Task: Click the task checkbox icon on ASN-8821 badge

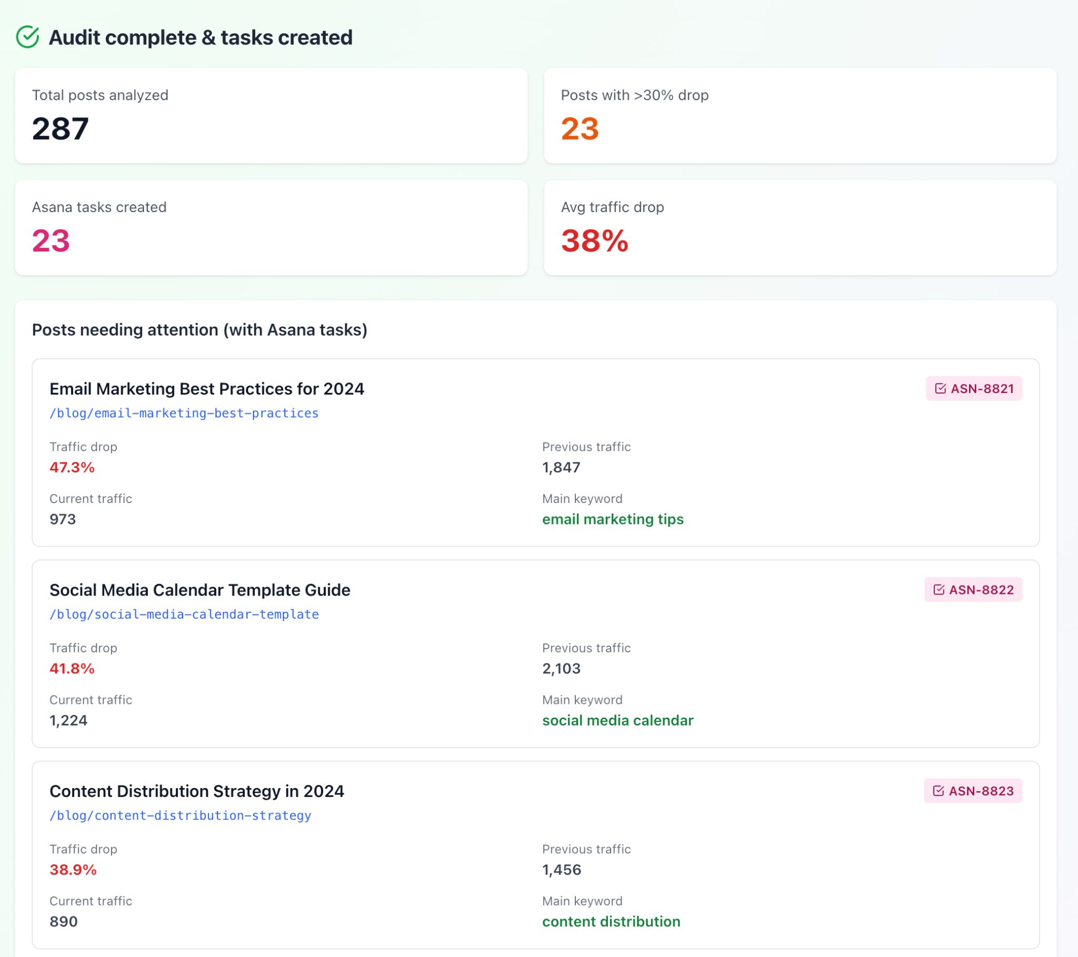Action: tap(941, 389)
